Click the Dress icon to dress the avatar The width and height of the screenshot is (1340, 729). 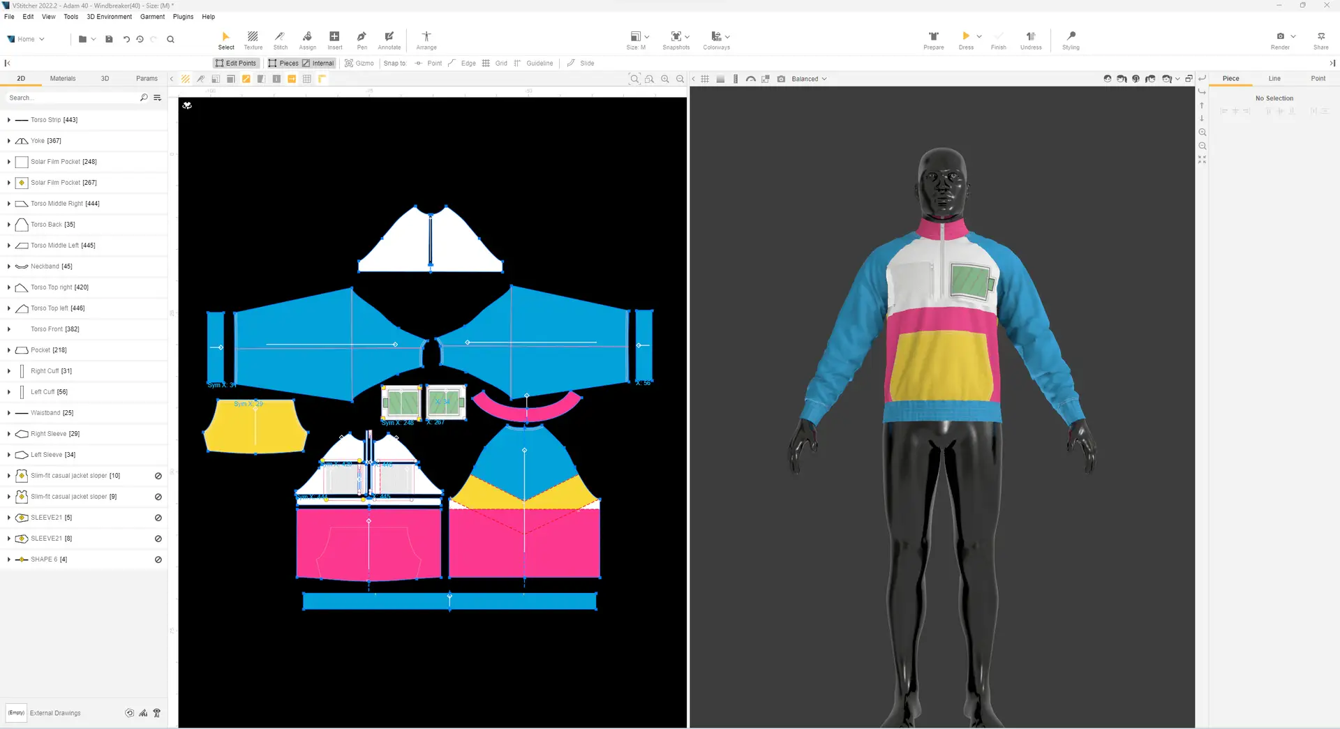pyautogui.click(x=966, y=39)
